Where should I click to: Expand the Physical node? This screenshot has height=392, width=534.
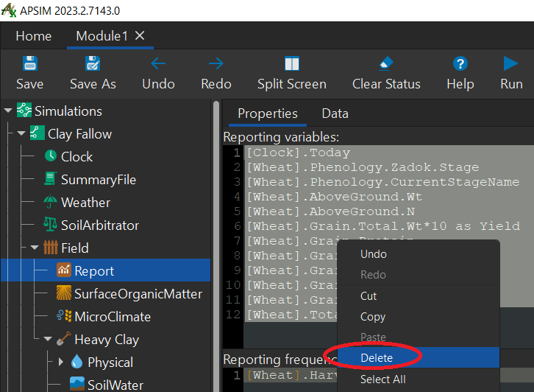61,362
